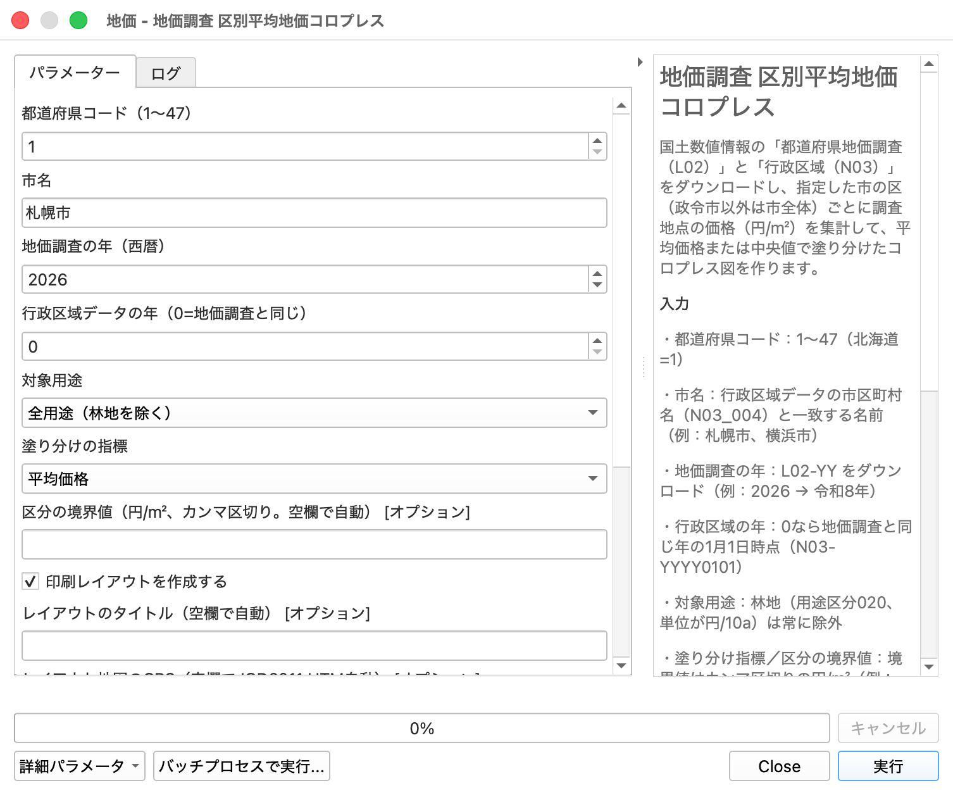Click the help panel scrollbar down arrow
Screen dimensions: 953x795
(x=929, y=667)
